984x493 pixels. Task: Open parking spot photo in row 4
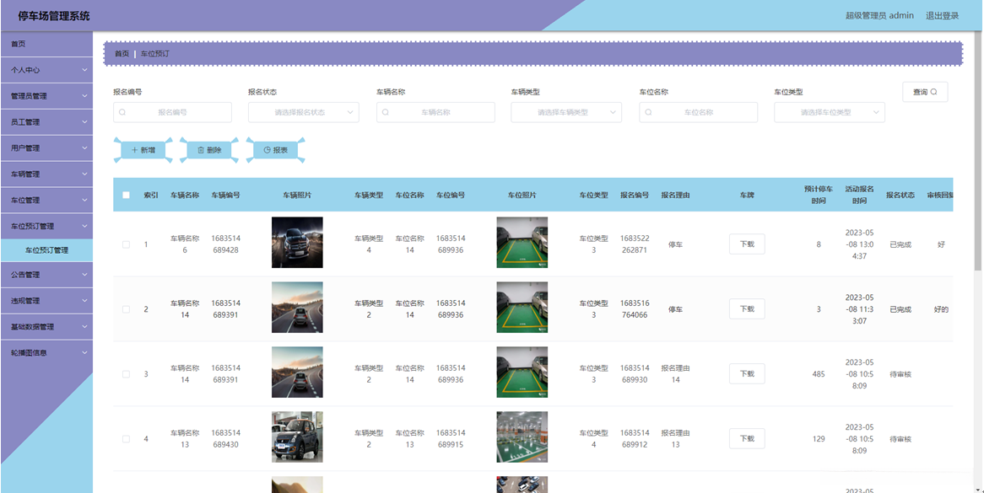[x=522, y=437]
